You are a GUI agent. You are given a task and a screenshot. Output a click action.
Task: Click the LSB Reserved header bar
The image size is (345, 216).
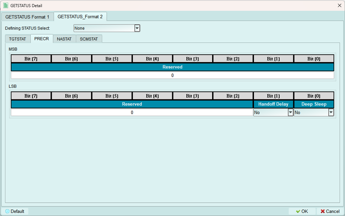(x=132, y=104)
